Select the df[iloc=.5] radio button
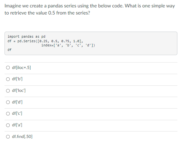 (x=8, y=68)
